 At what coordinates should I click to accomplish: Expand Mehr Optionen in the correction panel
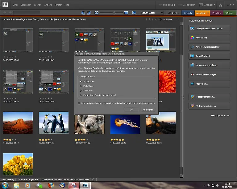(220, 116)
